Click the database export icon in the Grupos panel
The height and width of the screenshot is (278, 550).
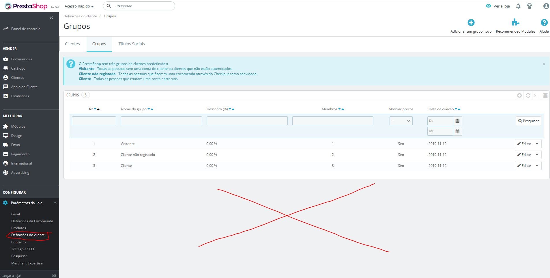[545, 95]
